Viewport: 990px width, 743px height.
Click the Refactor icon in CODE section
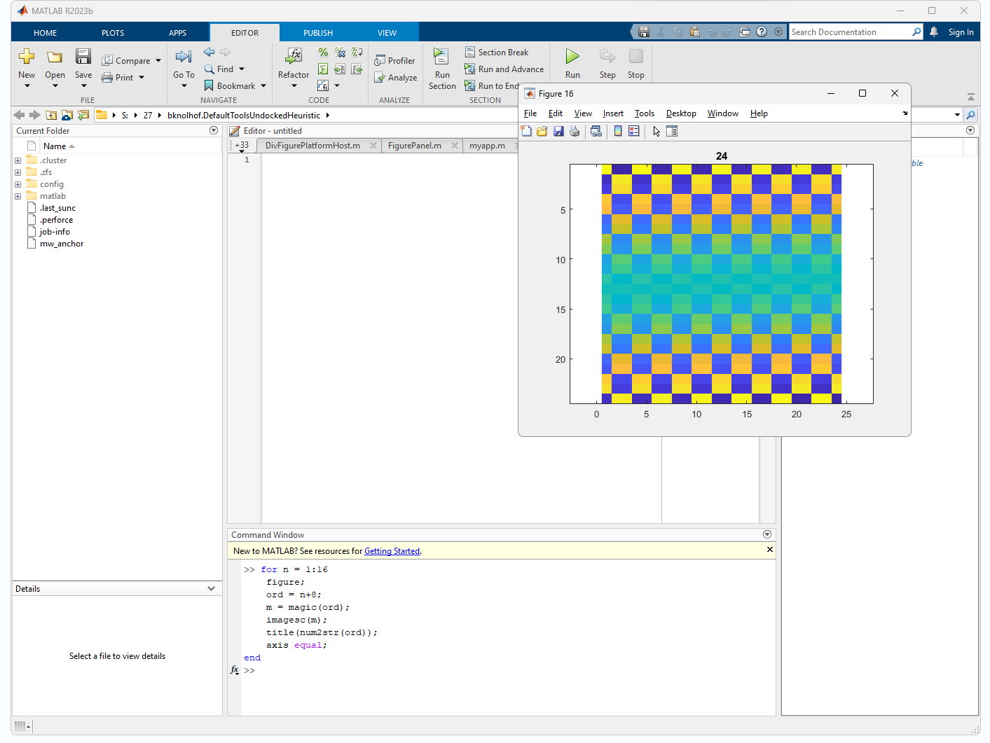click(294, 56)
